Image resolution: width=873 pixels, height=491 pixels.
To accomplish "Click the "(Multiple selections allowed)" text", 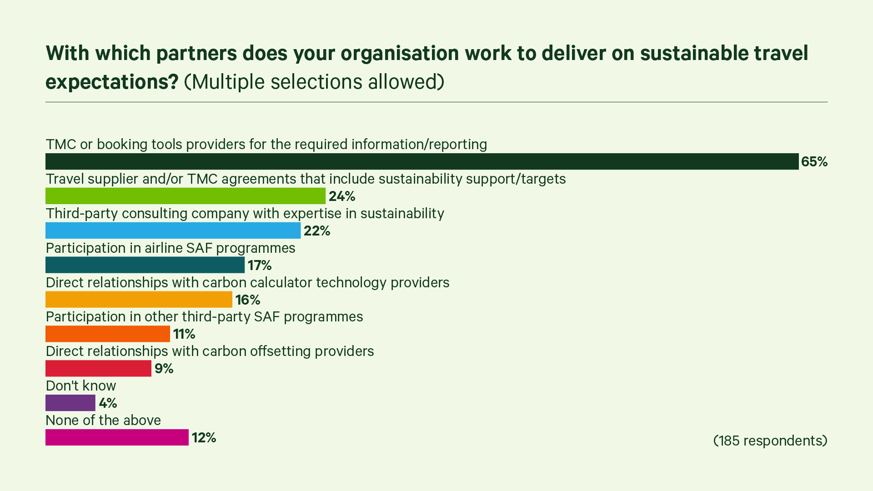I will pos(314,82).
